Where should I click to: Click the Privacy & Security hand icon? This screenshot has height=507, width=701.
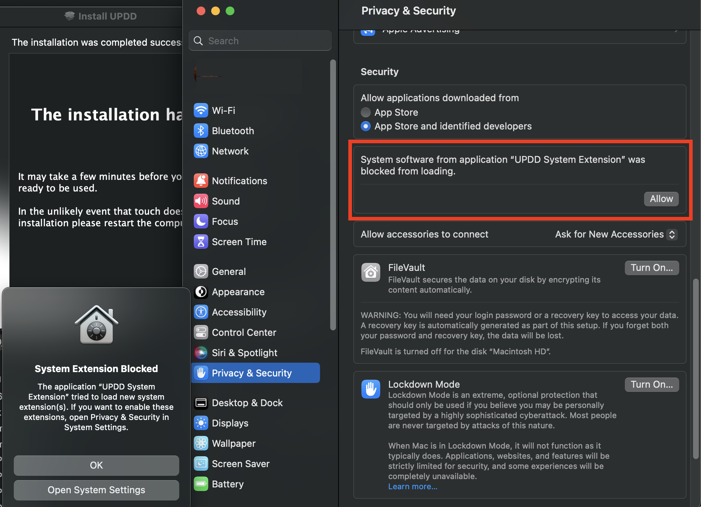pos(201,373)
